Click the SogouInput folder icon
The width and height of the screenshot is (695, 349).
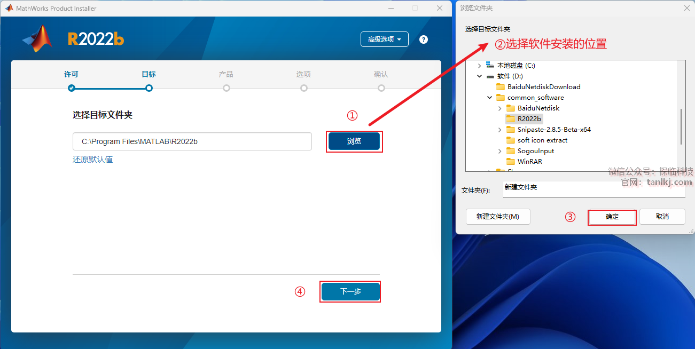pos(511,151)
